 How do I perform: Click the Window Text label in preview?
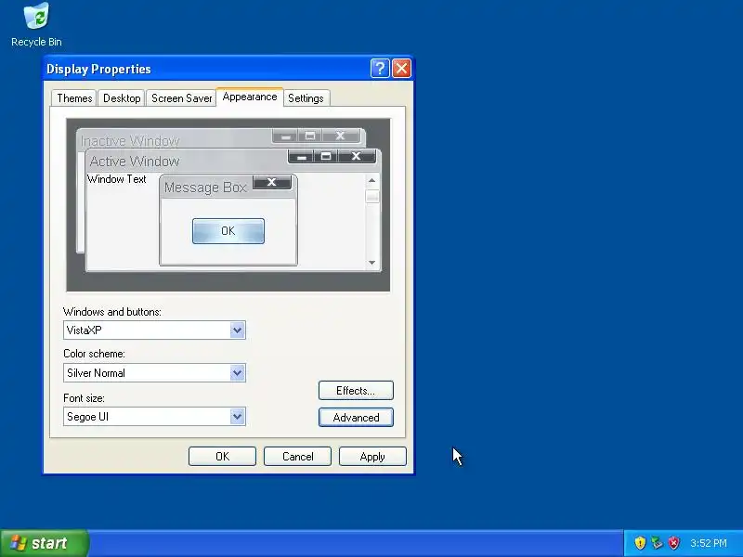tap(117, 179)
